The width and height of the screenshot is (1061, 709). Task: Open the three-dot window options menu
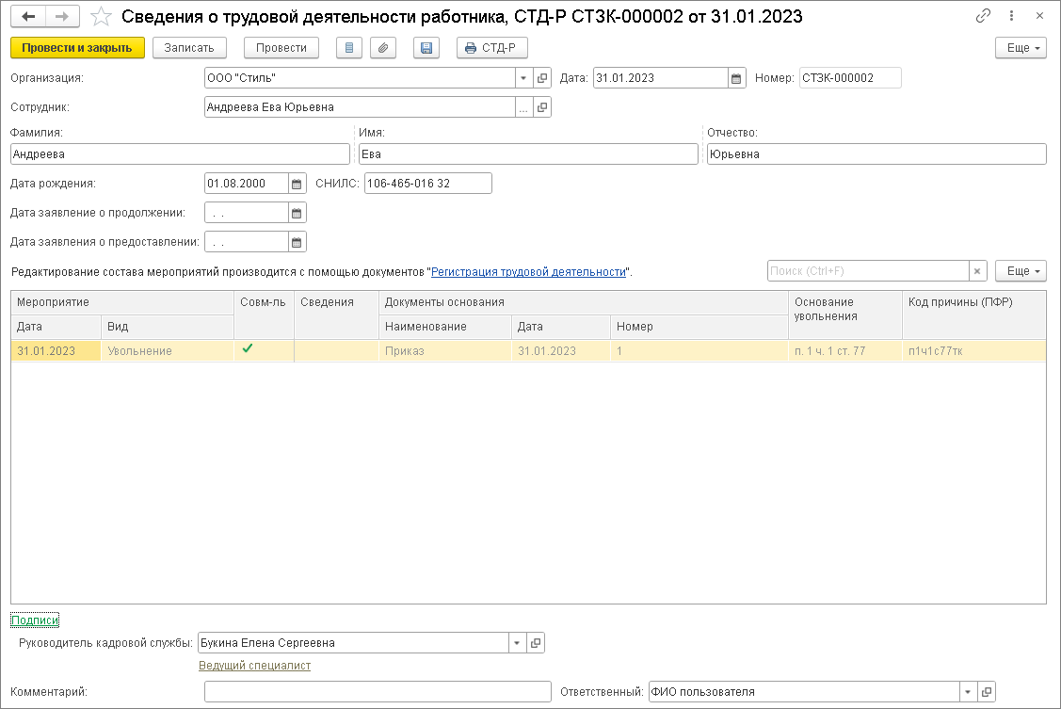pos(1012,16)
